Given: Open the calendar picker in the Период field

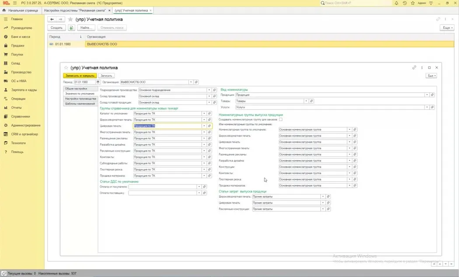Looking at the screenshot, I should [98, 82].
